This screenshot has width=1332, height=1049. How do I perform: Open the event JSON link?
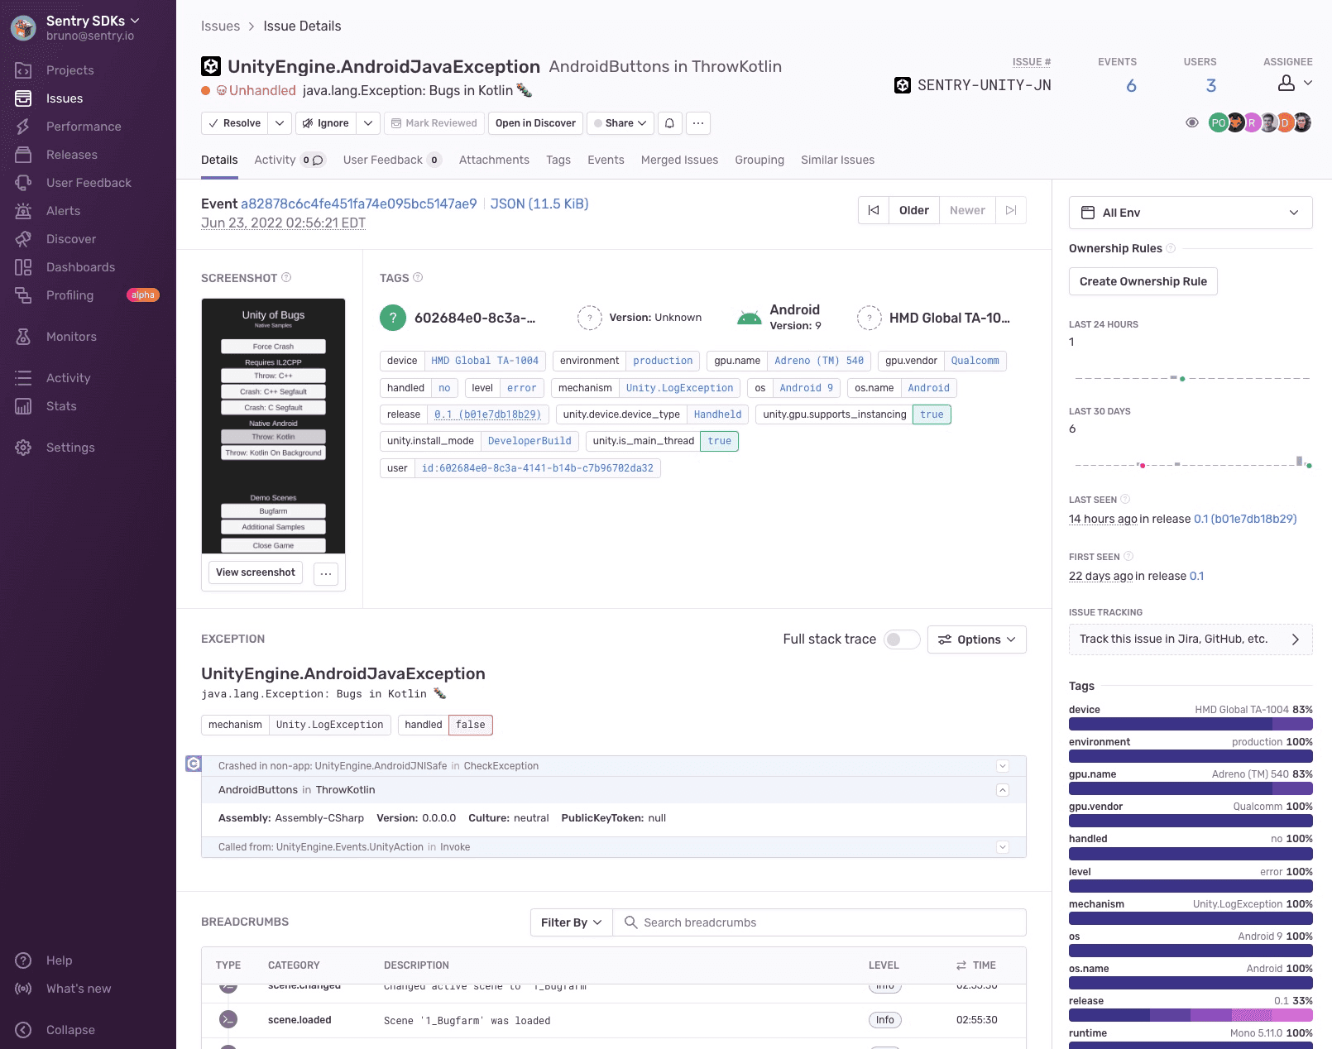[539, 204]
